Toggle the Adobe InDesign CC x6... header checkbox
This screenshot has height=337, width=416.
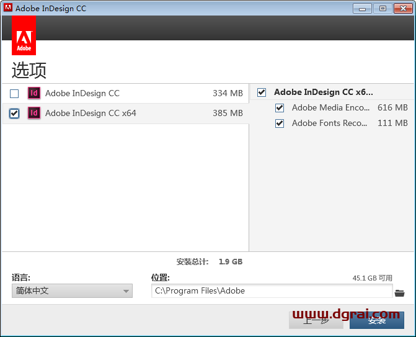click(262, 92)
